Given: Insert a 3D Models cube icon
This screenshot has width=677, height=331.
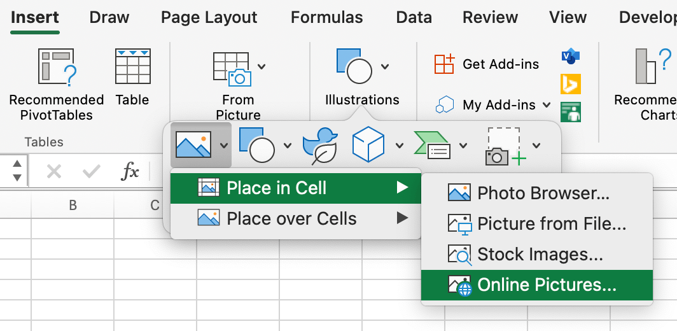Looking at the screenshot, I should tap(368, 144).
